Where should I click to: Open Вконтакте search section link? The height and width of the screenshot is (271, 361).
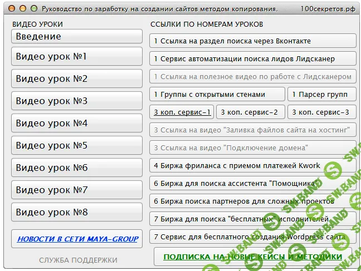252,41
